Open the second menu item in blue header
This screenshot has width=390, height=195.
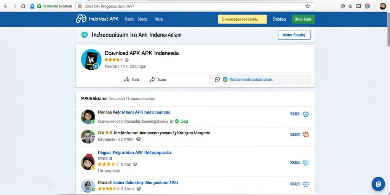[x=142, y=19]
